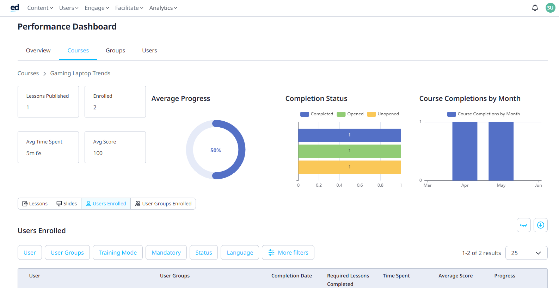
Task: Select the Slides segment button
Action: coord(67,204)
